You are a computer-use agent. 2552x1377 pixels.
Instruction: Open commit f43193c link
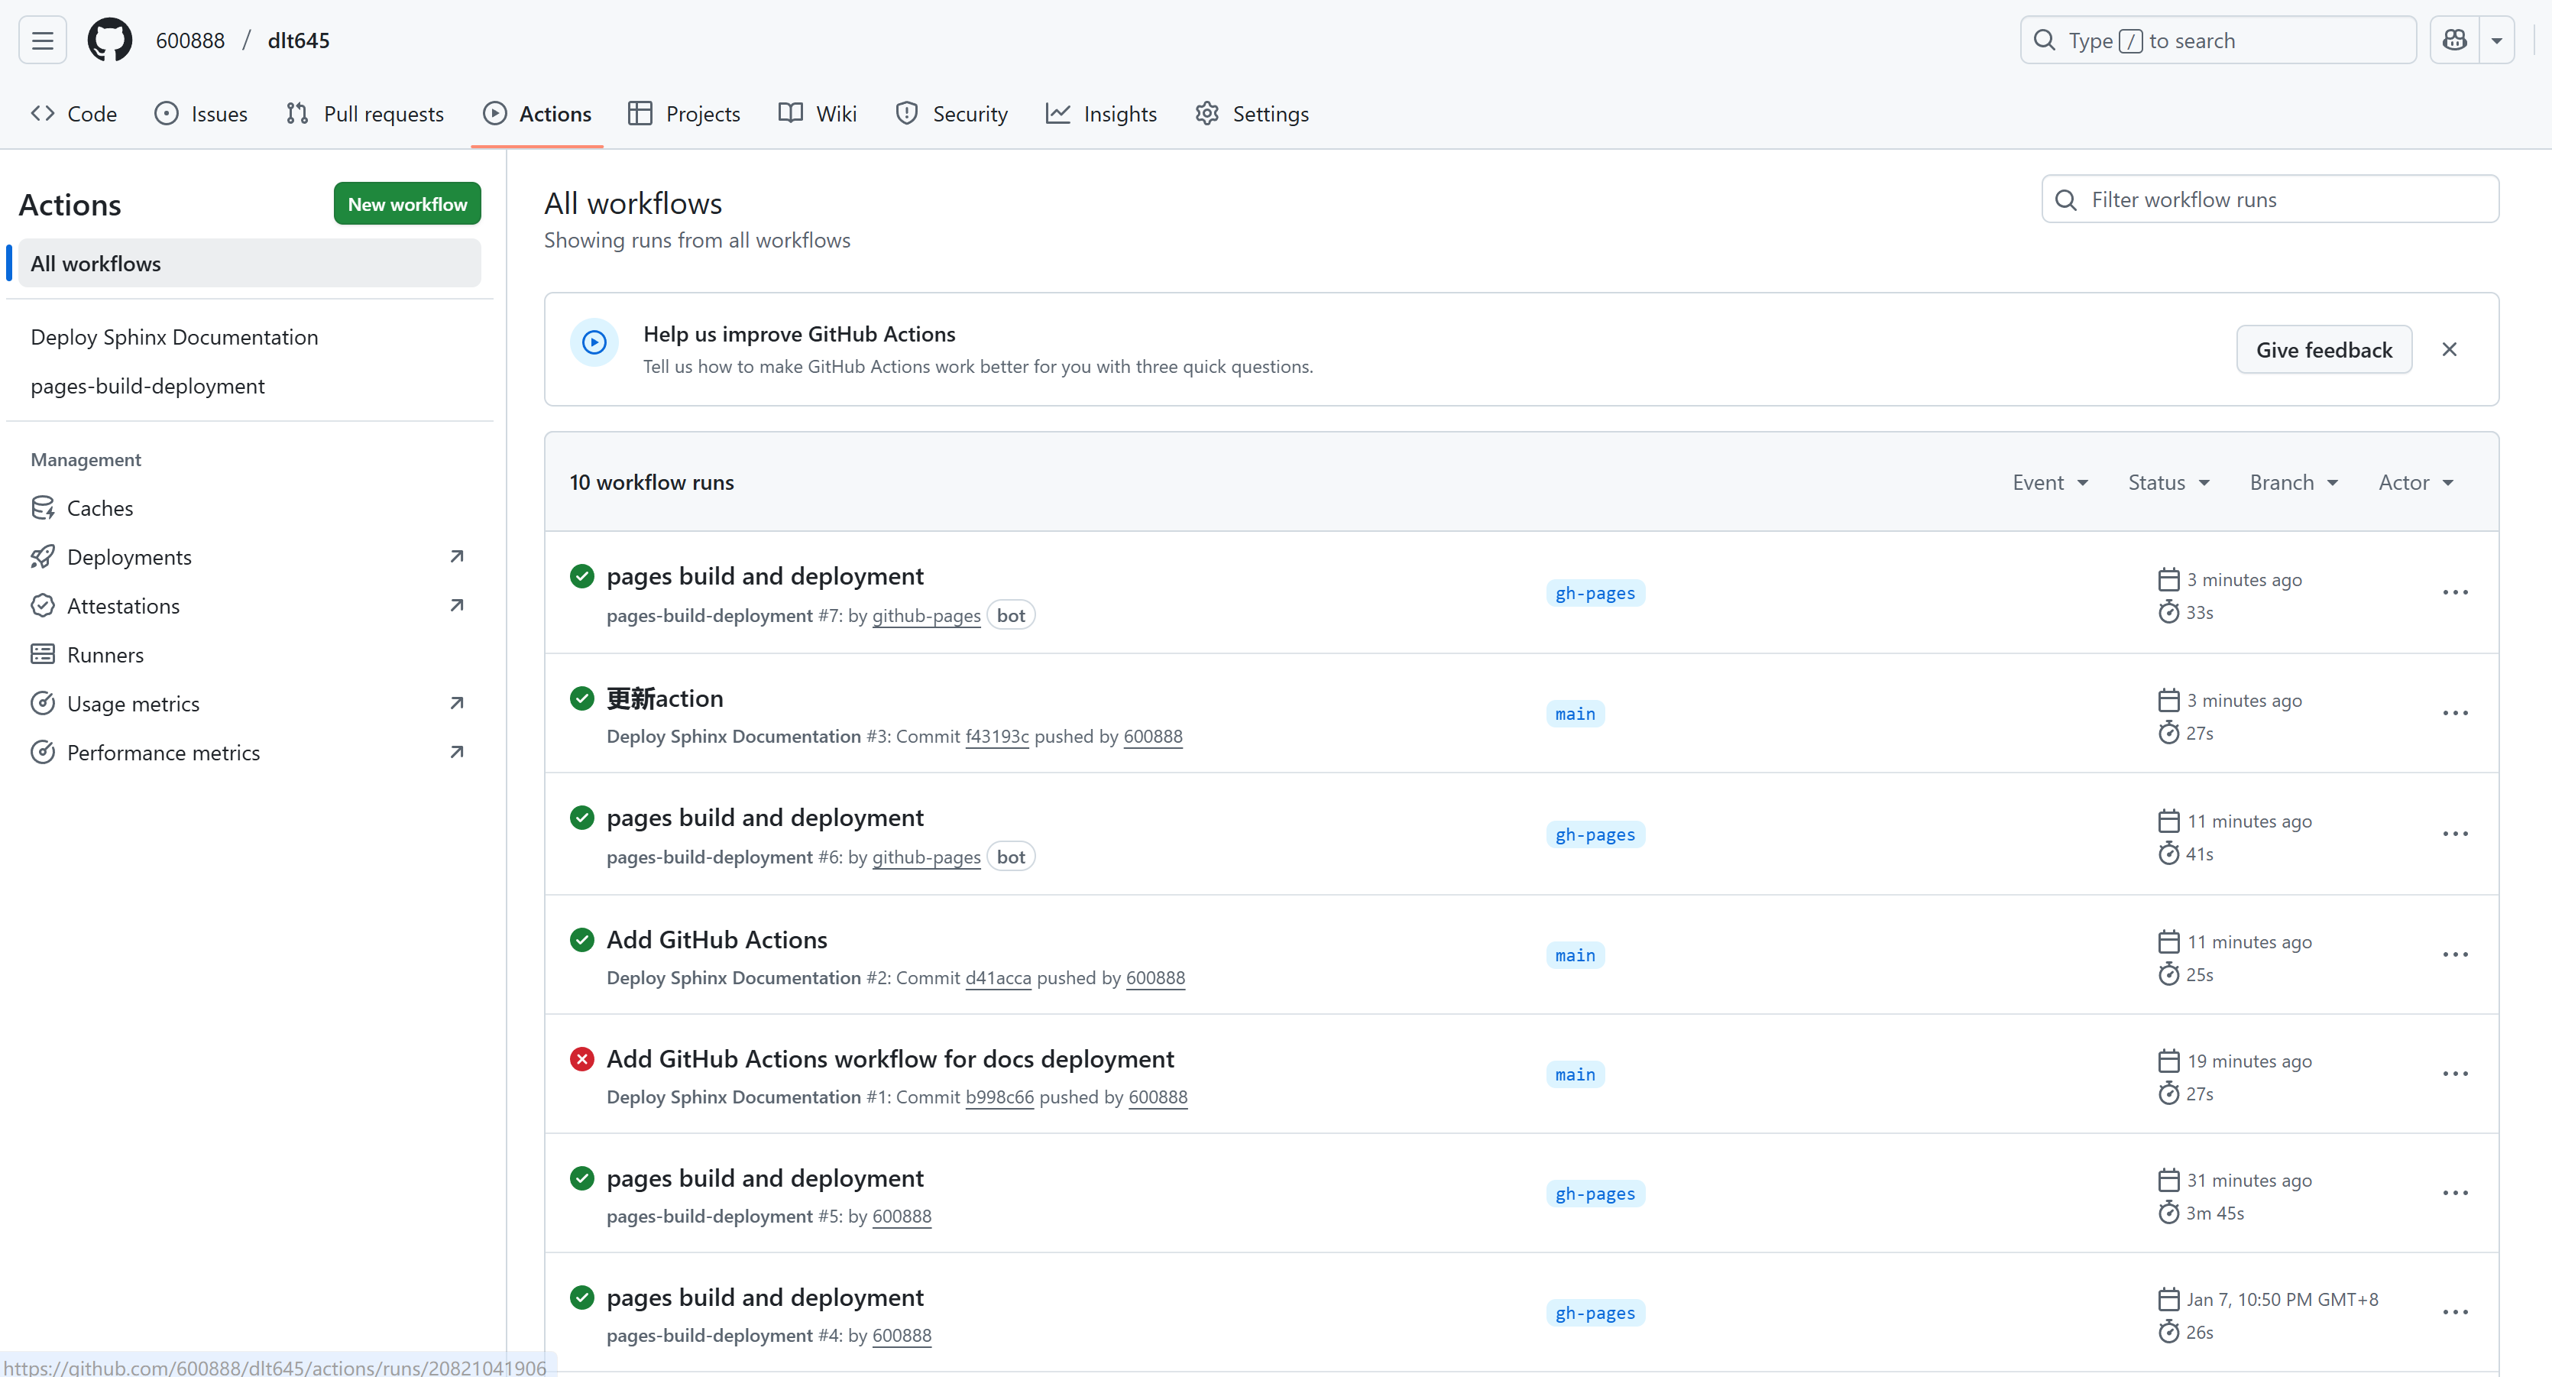[x=996, y=736]
